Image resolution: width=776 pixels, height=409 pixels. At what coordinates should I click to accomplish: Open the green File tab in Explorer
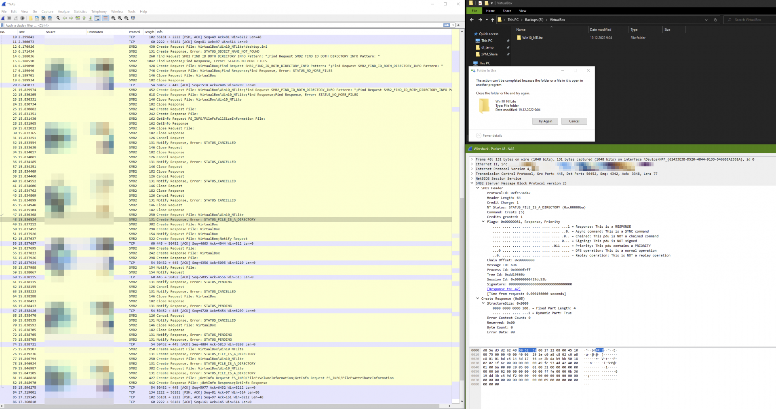coord(474,11)
